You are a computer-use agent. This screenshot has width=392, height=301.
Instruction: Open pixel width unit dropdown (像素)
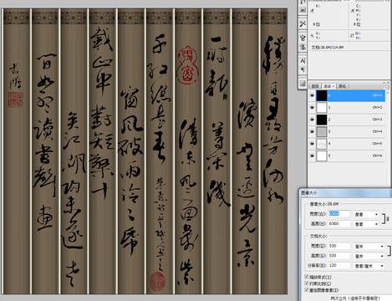tap(366, 214)
